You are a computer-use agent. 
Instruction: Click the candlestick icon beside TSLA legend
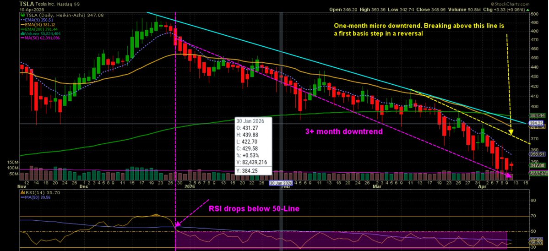22,16
